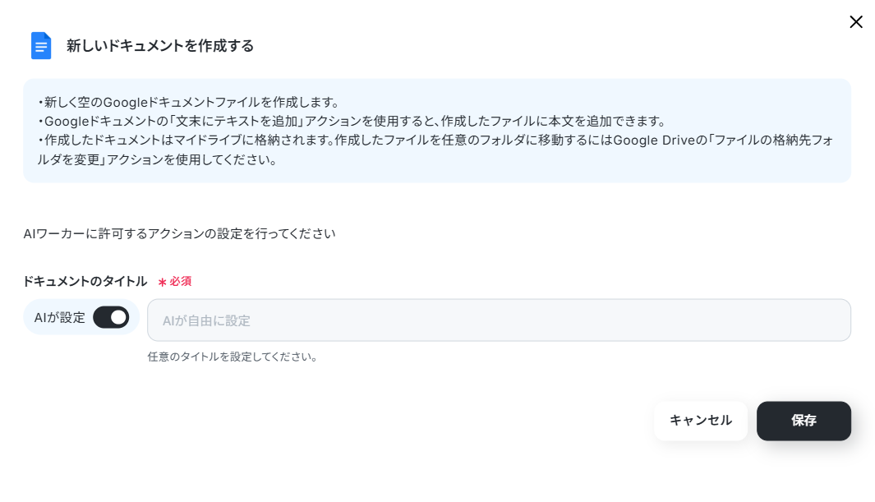
Task: Click the Google Drive mention in the info box
Action: click(x=654, y=140)
